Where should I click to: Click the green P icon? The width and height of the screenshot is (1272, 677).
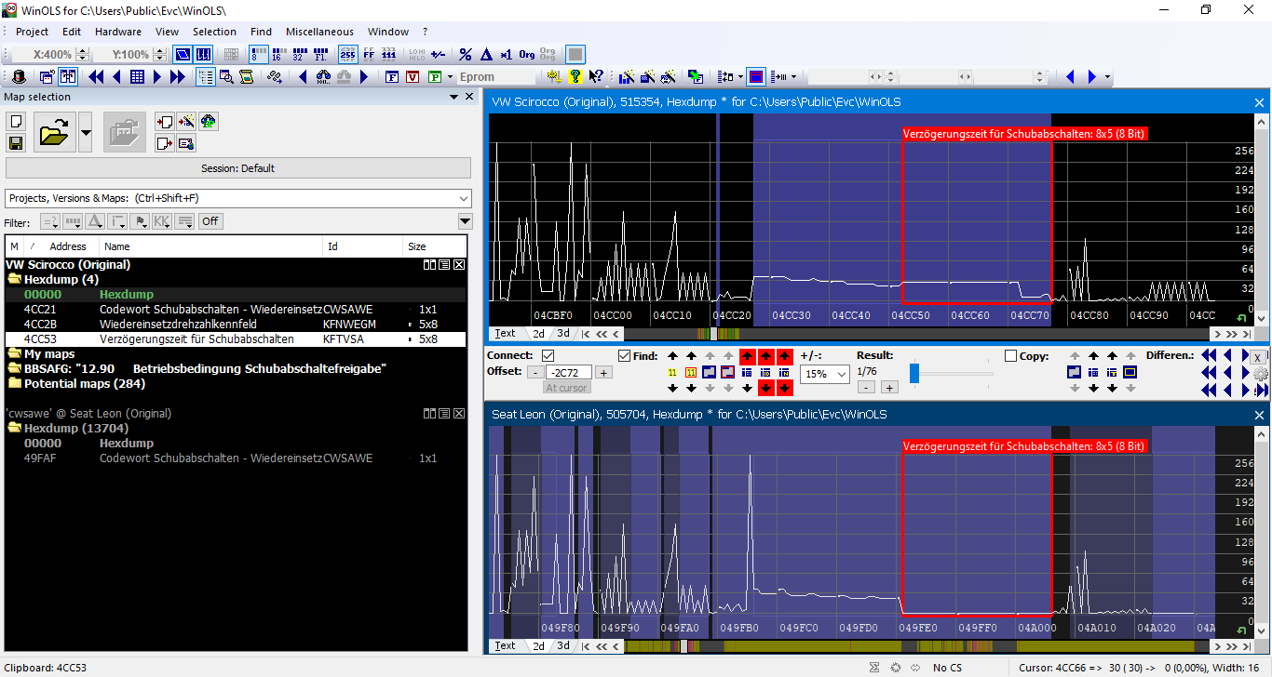pyautogui.click(x=434, y=76)
